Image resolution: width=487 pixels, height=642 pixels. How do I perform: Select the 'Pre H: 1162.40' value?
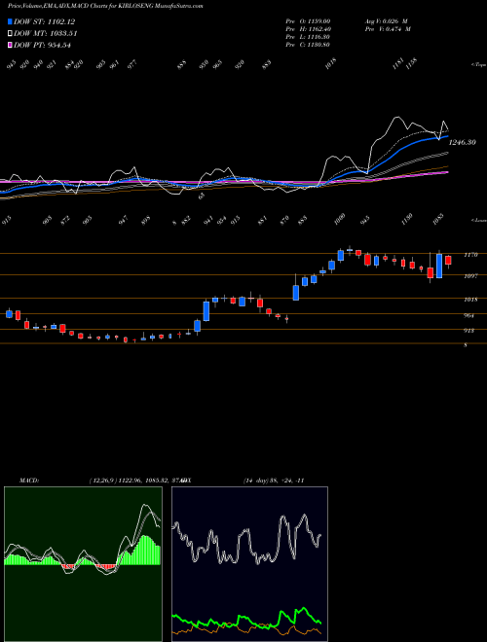(x=308, y=29)
